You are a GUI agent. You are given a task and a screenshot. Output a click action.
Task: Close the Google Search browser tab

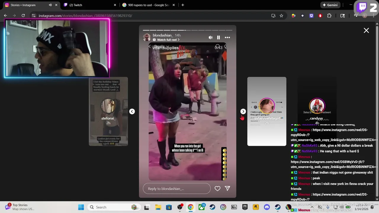coord(174,5)
